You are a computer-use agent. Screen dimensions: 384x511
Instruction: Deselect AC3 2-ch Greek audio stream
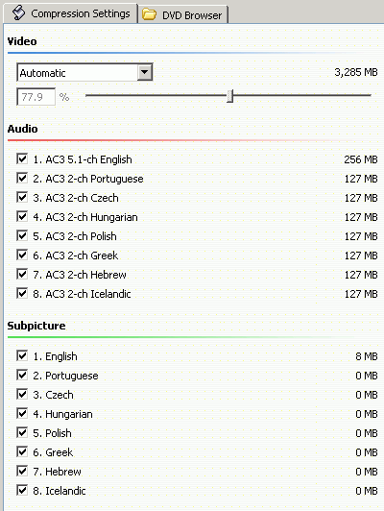[x=22, y=255]
